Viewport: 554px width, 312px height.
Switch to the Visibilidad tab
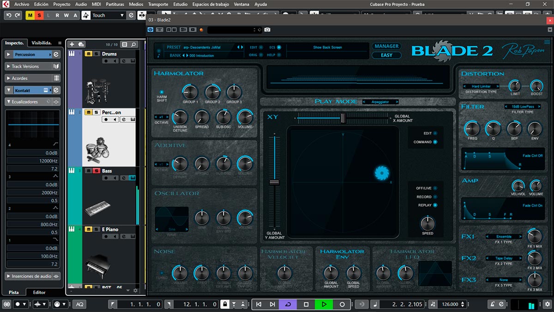[42, 43]
